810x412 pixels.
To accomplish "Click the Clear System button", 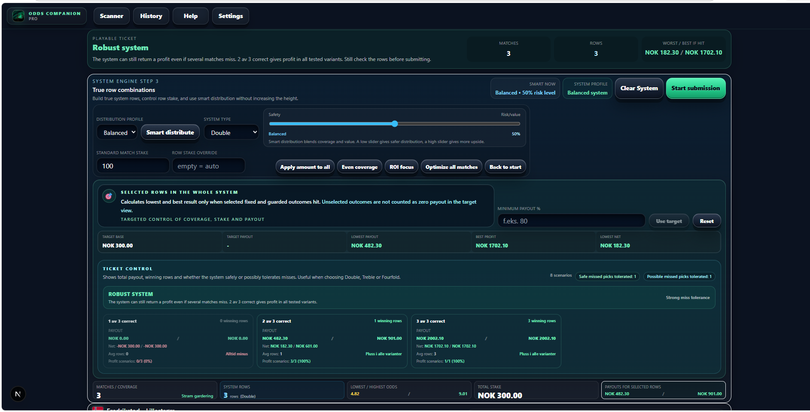I will coord(639,88).
